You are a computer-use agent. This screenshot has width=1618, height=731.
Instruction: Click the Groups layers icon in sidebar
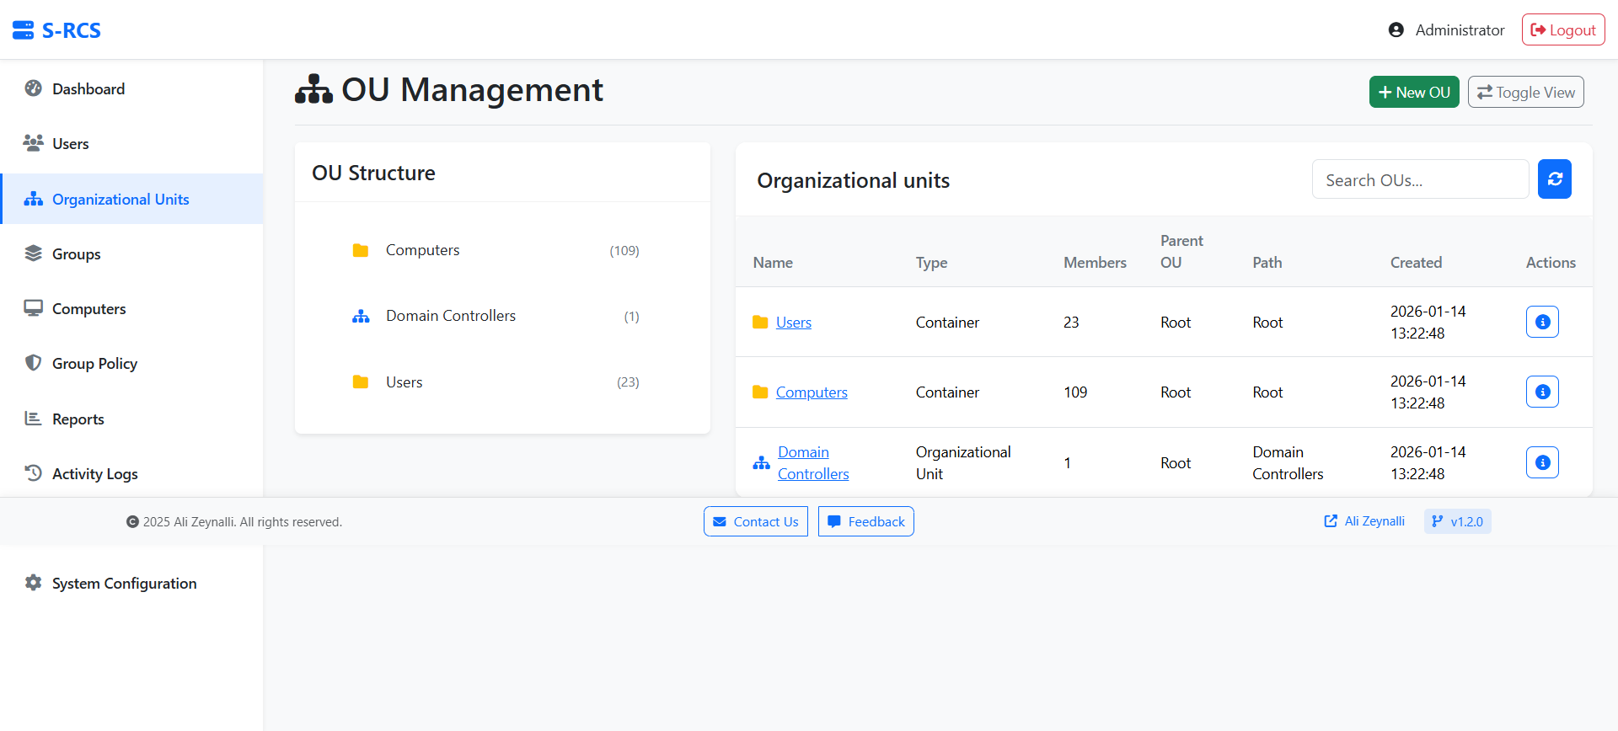[34, 253]
